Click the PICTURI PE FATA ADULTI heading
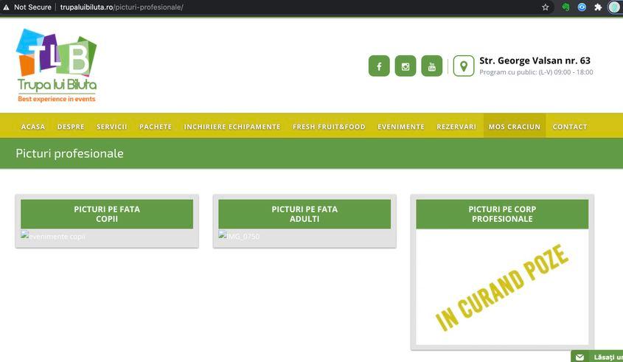623x362 pixels. (304, 214)
